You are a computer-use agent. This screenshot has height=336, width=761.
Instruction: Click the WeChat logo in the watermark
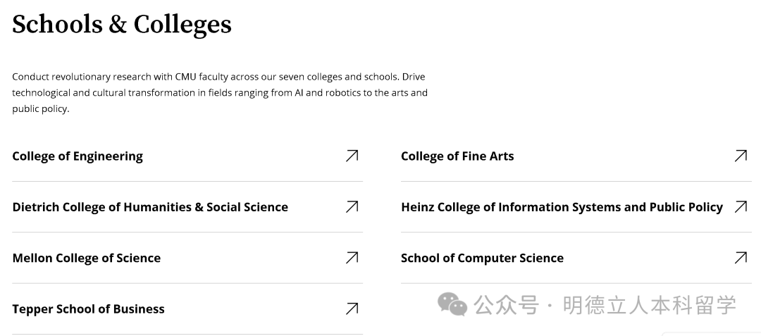(452, 304)
